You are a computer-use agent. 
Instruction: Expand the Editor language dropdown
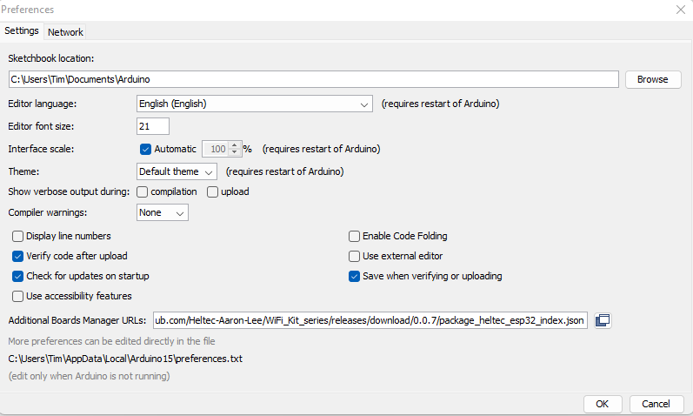click(x=255, y=104)
